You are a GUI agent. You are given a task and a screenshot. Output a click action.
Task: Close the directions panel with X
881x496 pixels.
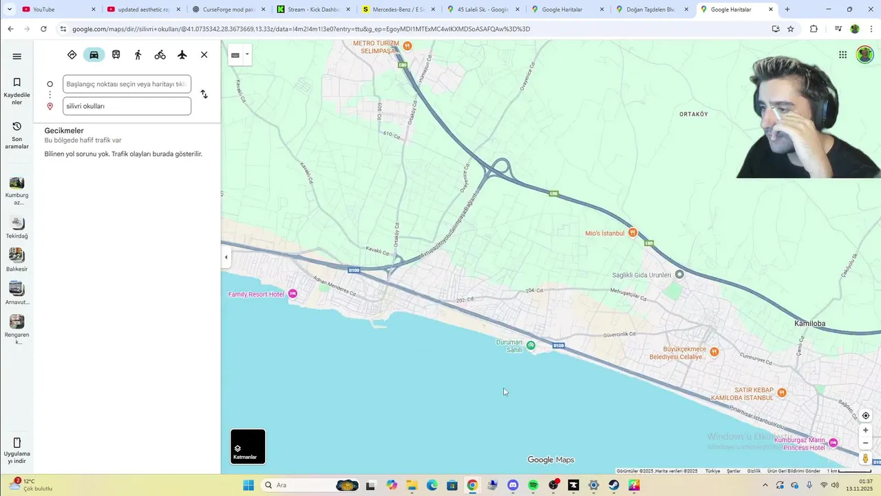pos(204,54)
